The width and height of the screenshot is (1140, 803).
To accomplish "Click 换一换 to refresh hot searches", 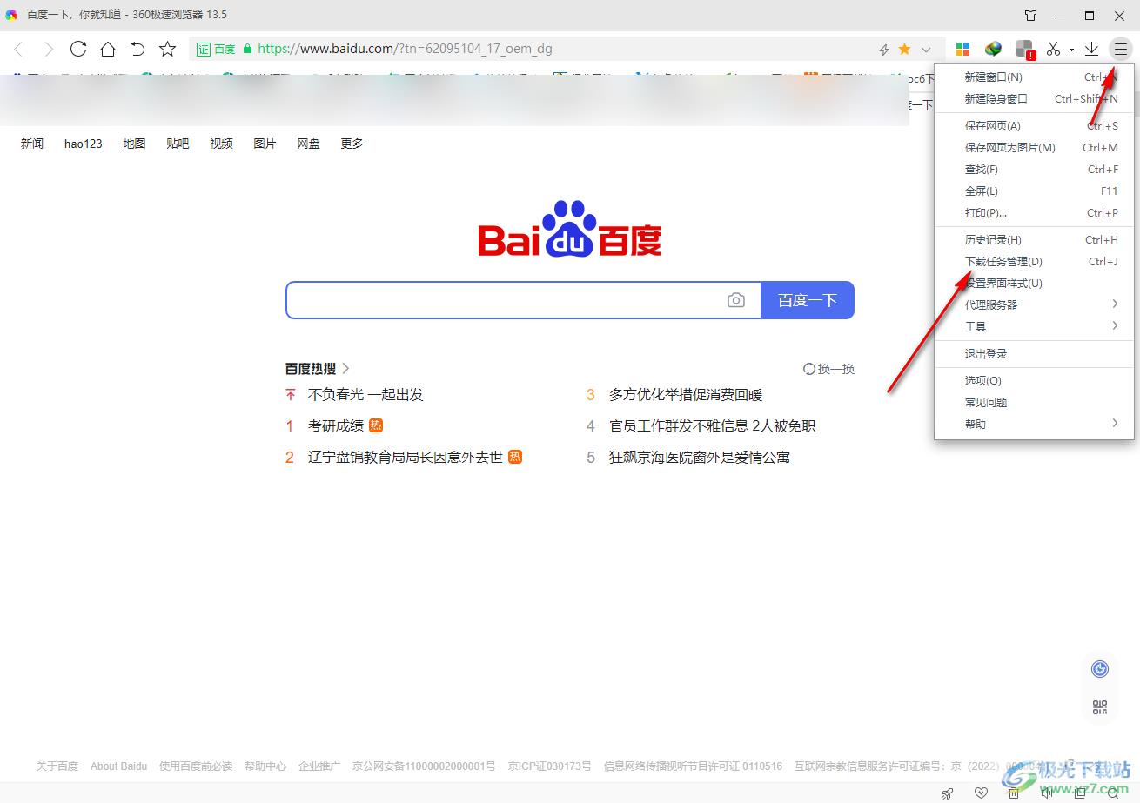I will coord(828,369).
